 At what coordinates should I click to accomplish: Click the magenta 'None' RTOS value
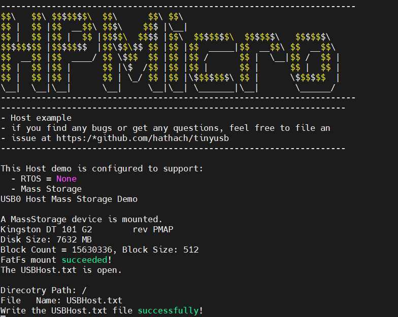(66, 179)
